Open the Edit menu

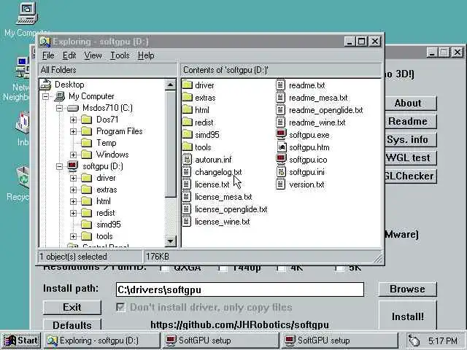click(69, 55)
